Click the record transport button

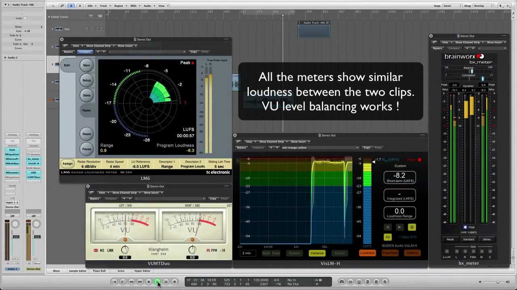(x=174, y=282)
